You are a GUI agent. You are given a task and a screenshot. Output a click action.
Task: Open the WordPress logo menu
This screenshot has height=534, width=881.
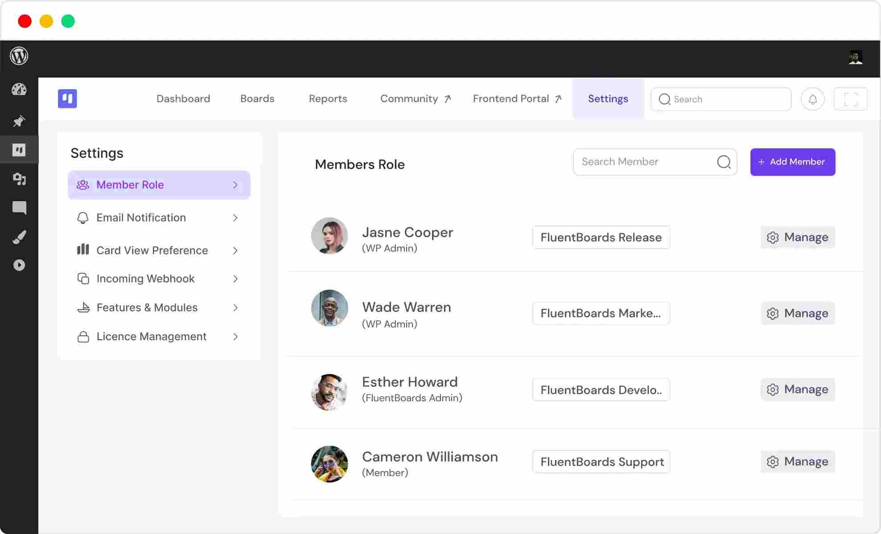(19, 56)
